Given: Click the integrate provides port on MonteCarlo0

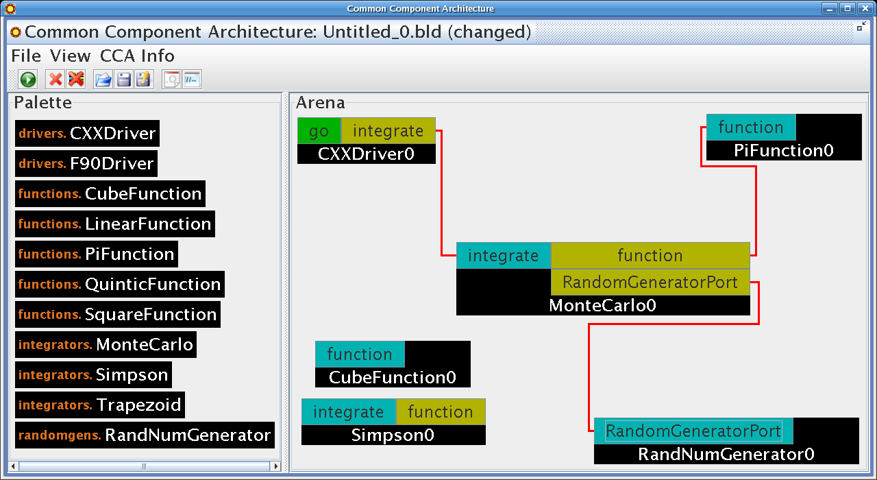Looking at the screenshot, I should [504, 256].
